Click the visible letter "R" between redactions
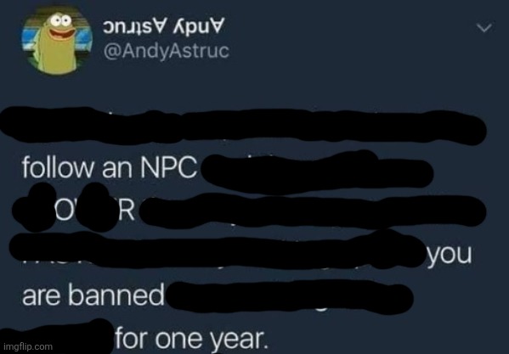 tap(127, 211)
